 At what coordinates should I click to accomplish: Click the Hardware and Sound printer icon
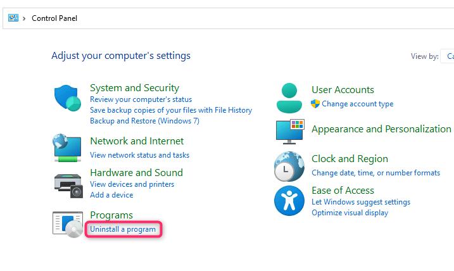[67, 184]
